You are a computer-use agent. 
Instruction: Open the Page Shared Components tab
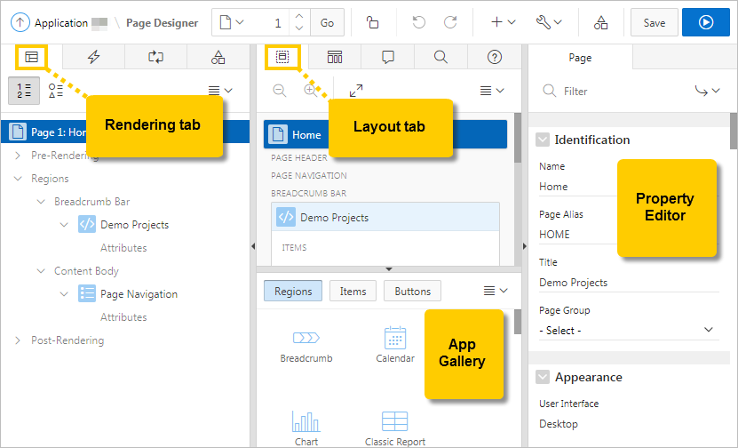pos(218,58)
